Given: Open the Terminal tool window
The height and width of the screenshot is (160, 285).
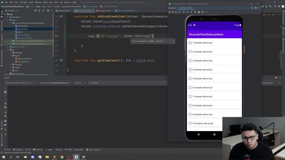Looking at the screenshot, I should (37, 150).
